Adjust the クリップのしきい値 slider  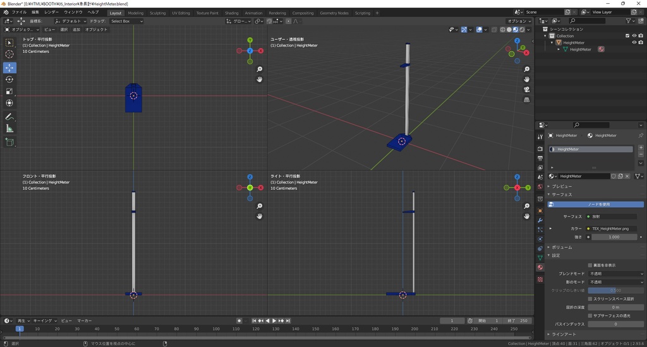click(x=616, y=290)
